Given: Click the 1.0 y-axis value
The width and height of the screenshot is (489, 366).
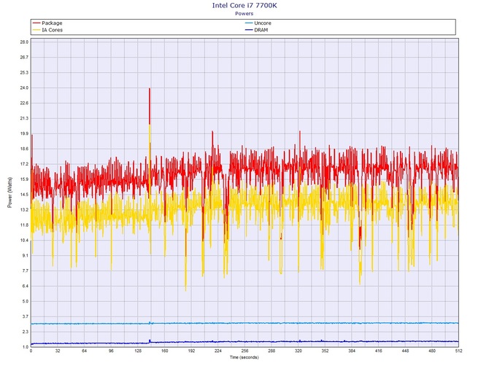Looking at the screenshot, I should [x=26, y=347].
